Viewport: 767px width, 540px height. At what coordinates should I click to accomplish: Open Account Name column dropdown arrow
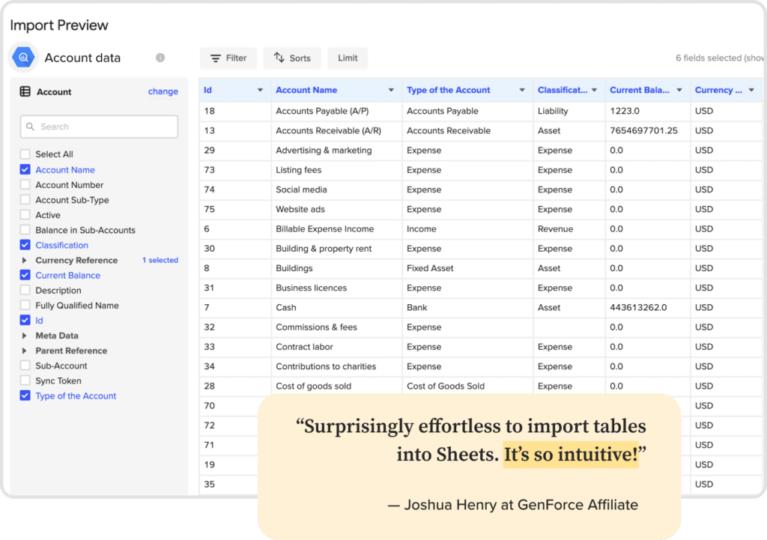click(x=391, y=90)
